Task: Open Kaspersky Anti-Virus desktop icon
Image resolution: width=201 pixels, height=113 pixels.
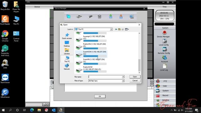Action: point(5,51)
